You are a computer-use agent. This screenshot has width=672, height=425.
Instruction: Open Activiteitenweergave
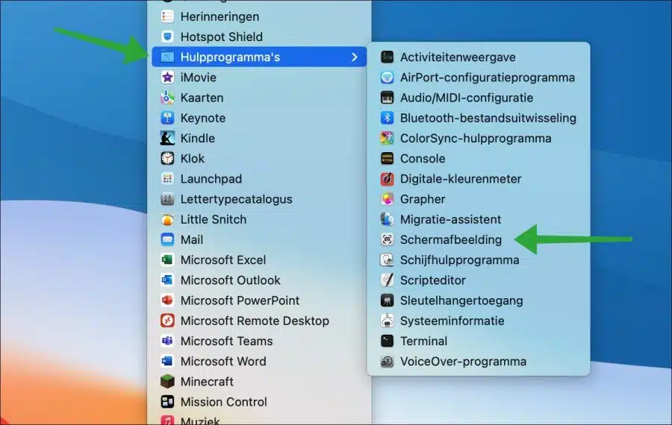point(479,57)
